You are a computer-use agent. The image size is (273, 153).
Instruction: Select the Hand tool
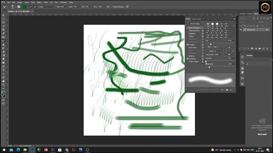pyautogui.click(x=3, y=81)
